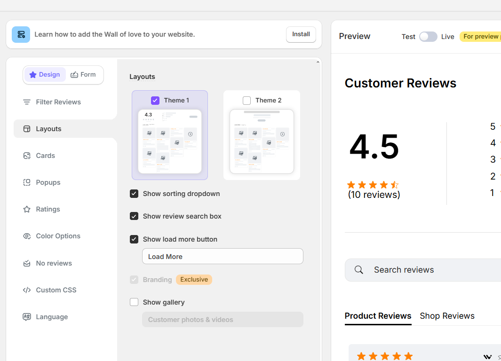
Task: Select the Popups icon in sidebar
Action: click(x=27, y=182)
